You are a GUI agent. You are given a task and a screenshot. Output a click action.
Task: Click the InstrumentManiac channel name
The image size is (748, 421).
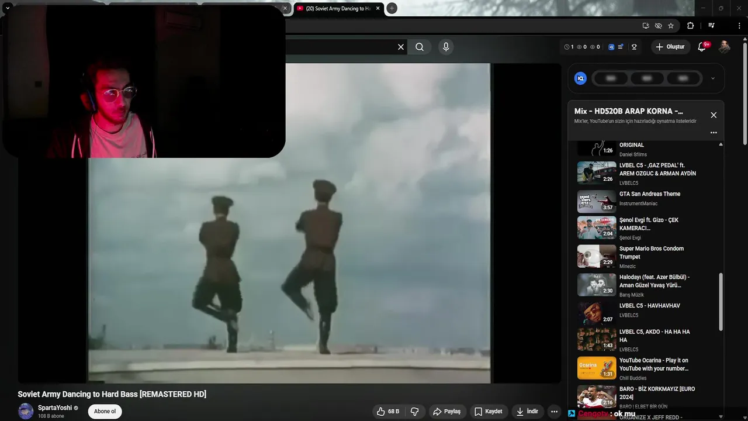[x=638, y=204]
